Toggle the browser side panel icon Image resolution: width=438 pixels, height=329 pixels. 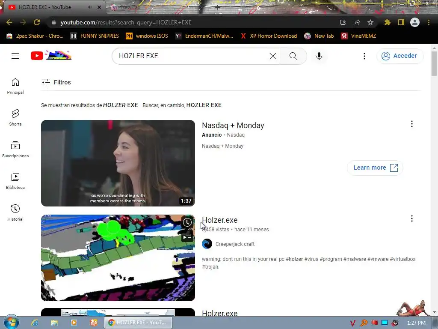click(x=401, y=22)
